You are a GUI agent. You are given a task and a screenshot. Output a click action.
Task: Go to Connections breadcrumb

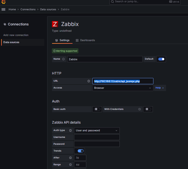[x=28, y=9]
